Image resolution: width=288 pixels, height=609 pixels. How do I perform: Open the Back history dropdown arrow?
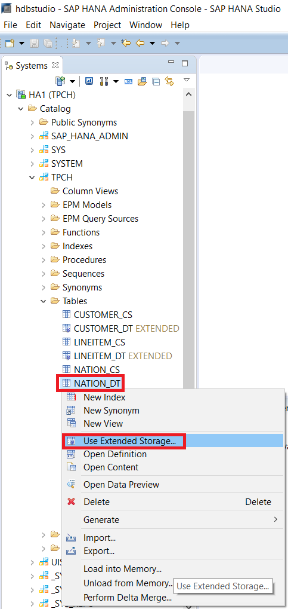[x=152, y=43]
